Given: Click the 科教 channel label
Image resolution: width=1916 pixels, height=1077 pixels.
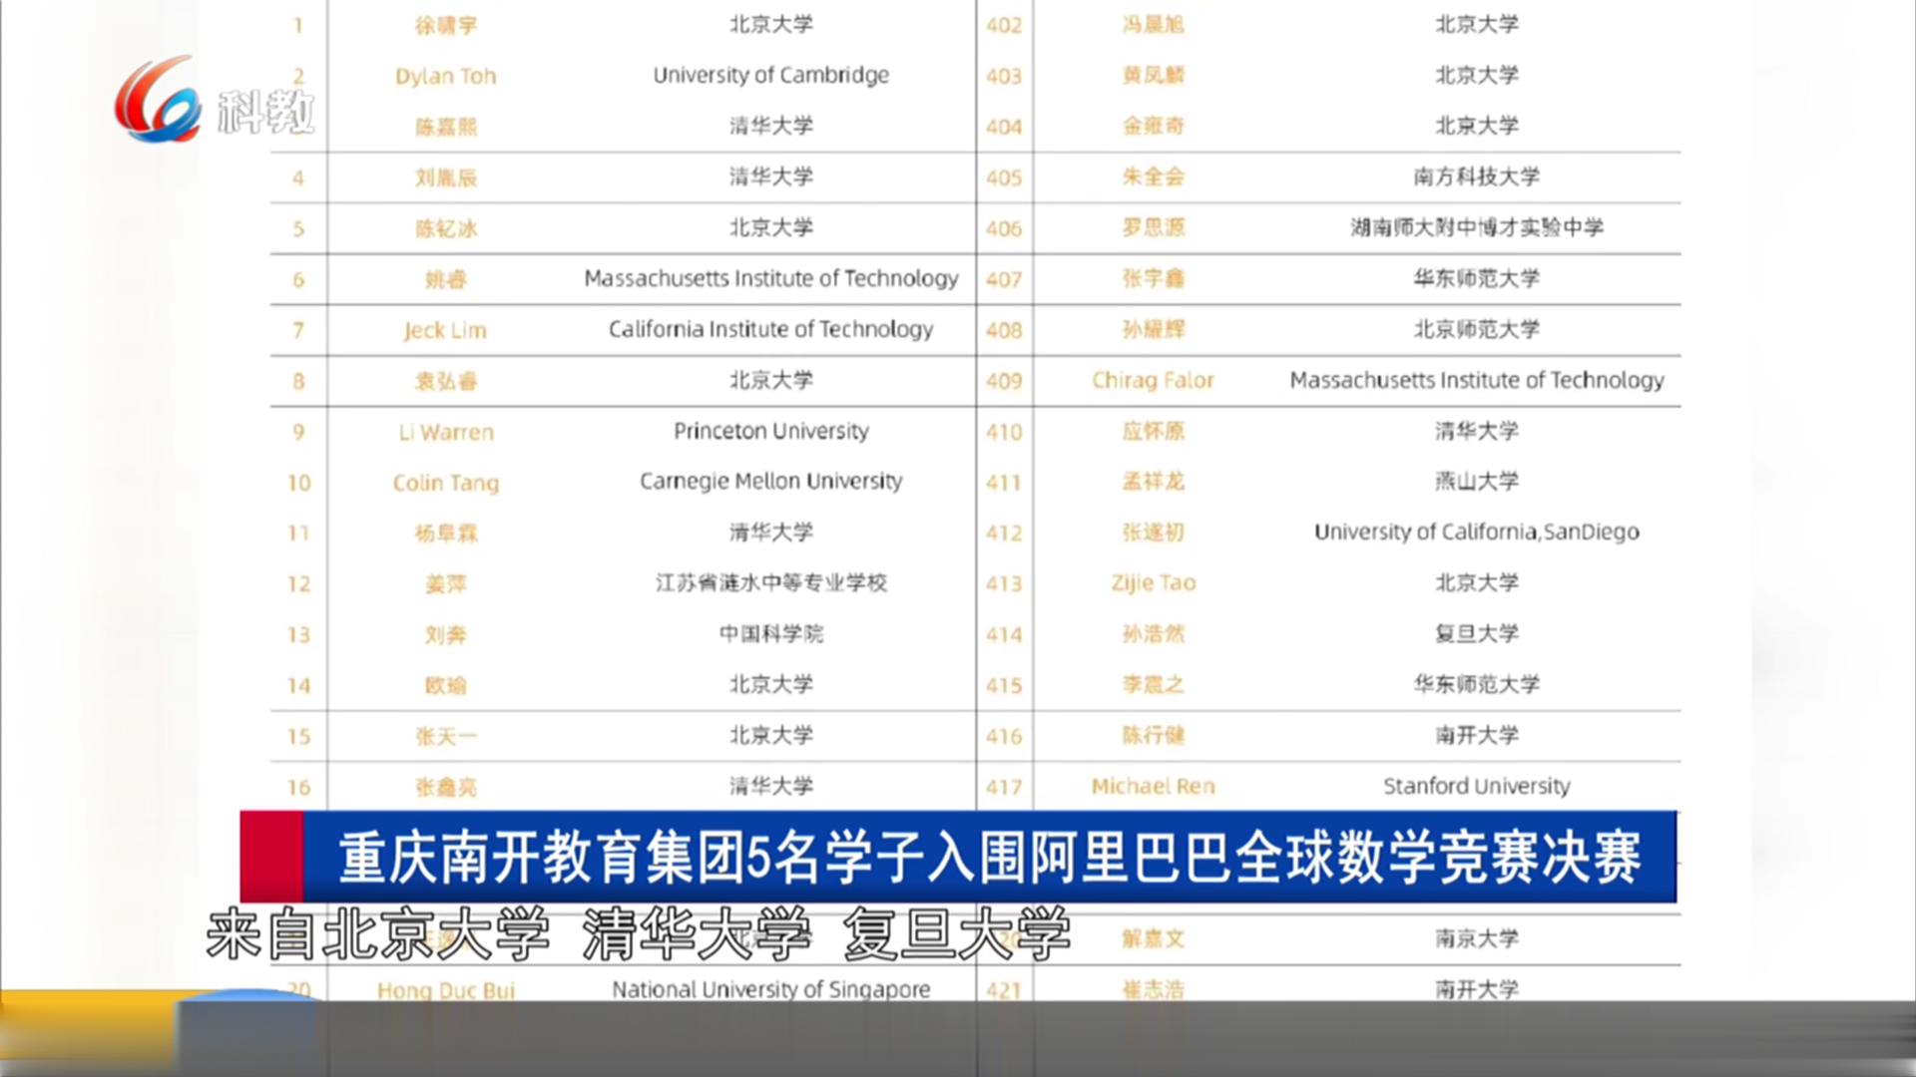Looking at the screenshot, I should [265, 112].
